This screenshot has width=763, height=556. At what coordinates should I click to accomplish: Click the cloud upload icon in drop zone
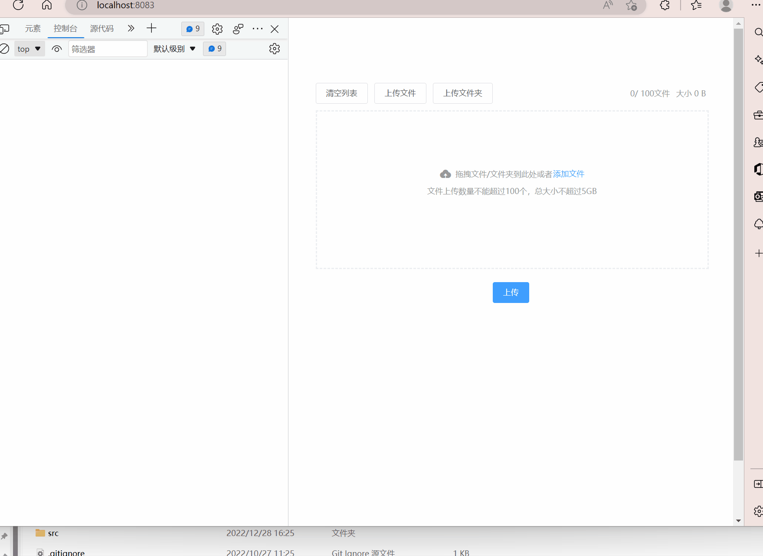(x=445, y=174)
